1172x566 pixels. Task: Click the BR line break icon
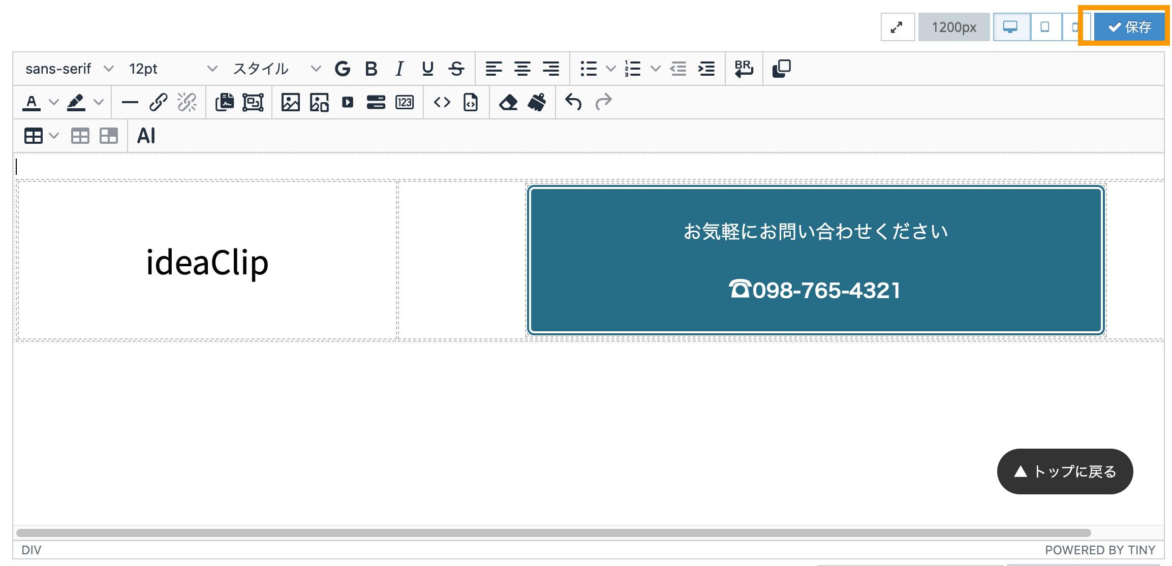coord(744,69)
